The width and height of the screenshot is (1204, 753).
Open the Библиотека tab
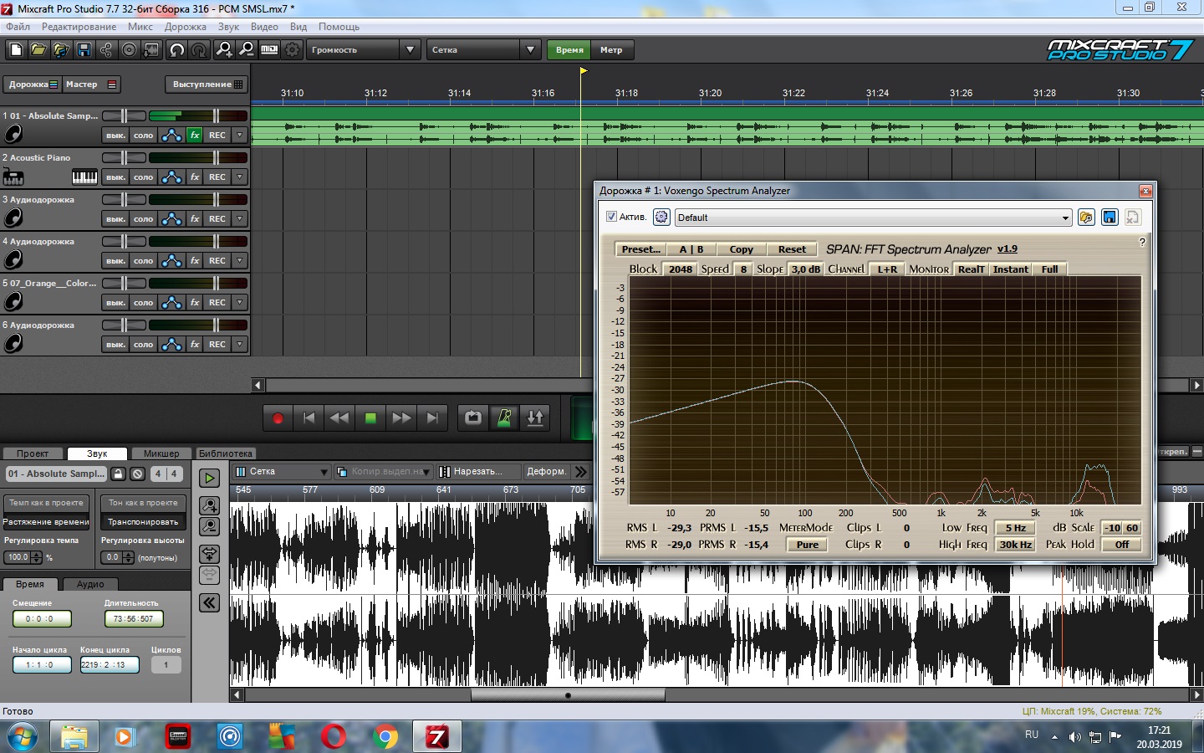click(226, 453)
